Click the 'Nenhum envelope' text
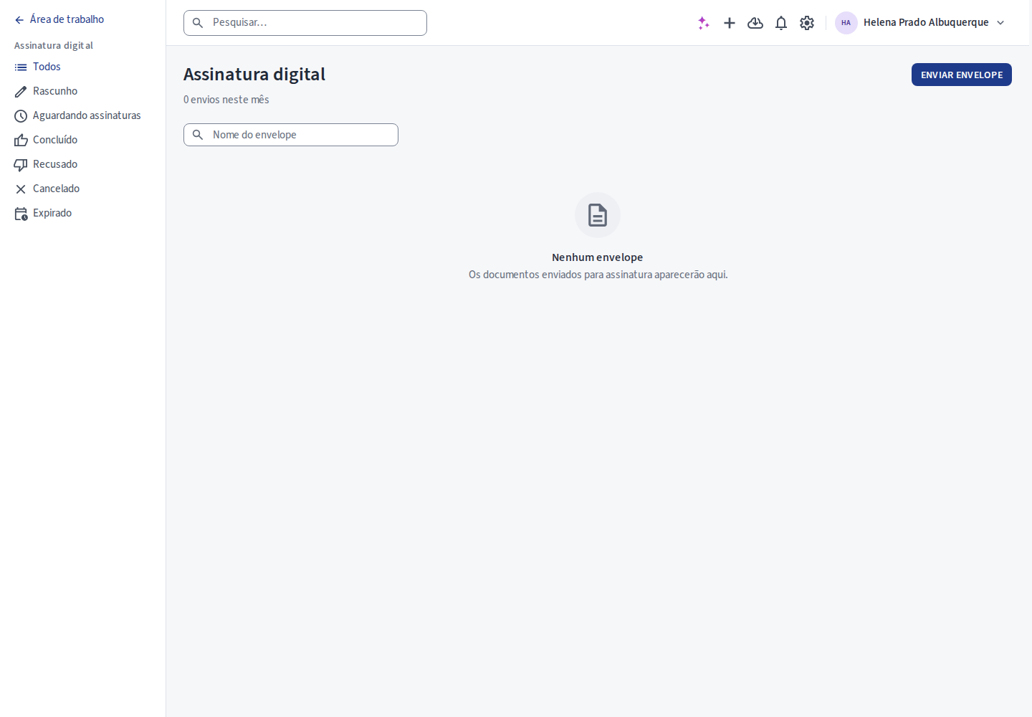The width and height of the screenshot is (1032, 717). (598, 257)
